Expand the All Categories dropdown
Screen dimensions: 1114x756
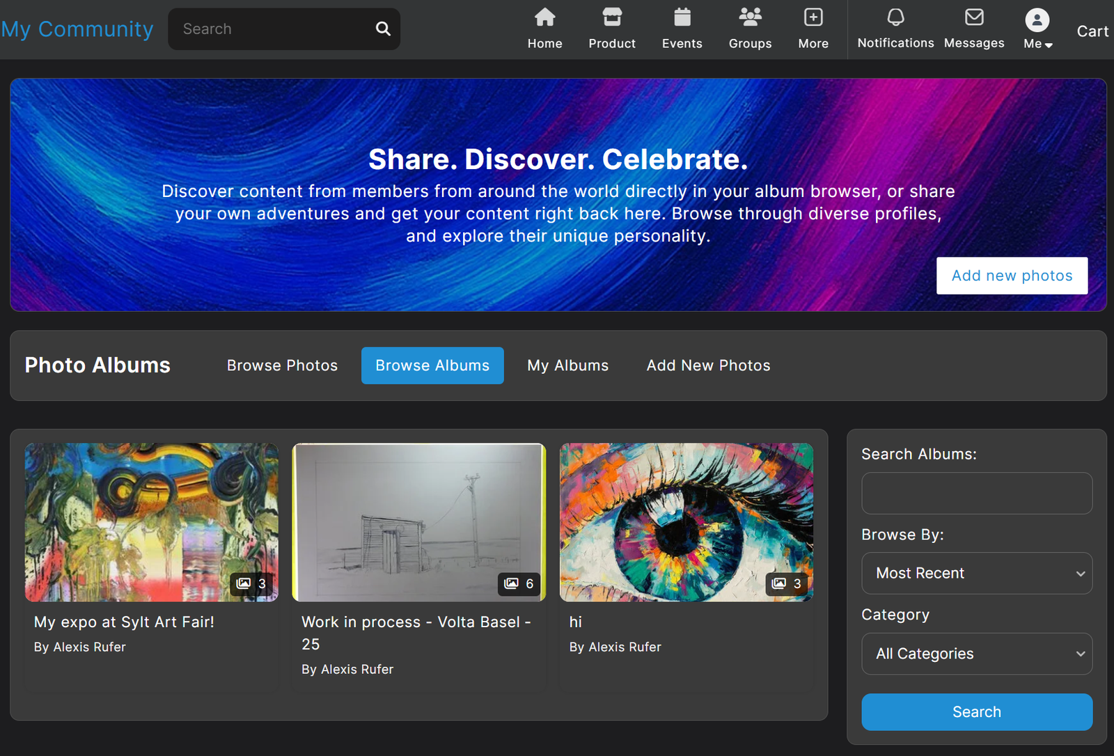976,654
